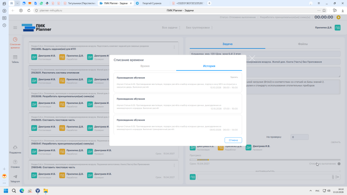Click Удалить on the first history entry
Viewport: 347px width, 195px height.
click(234, 77)
